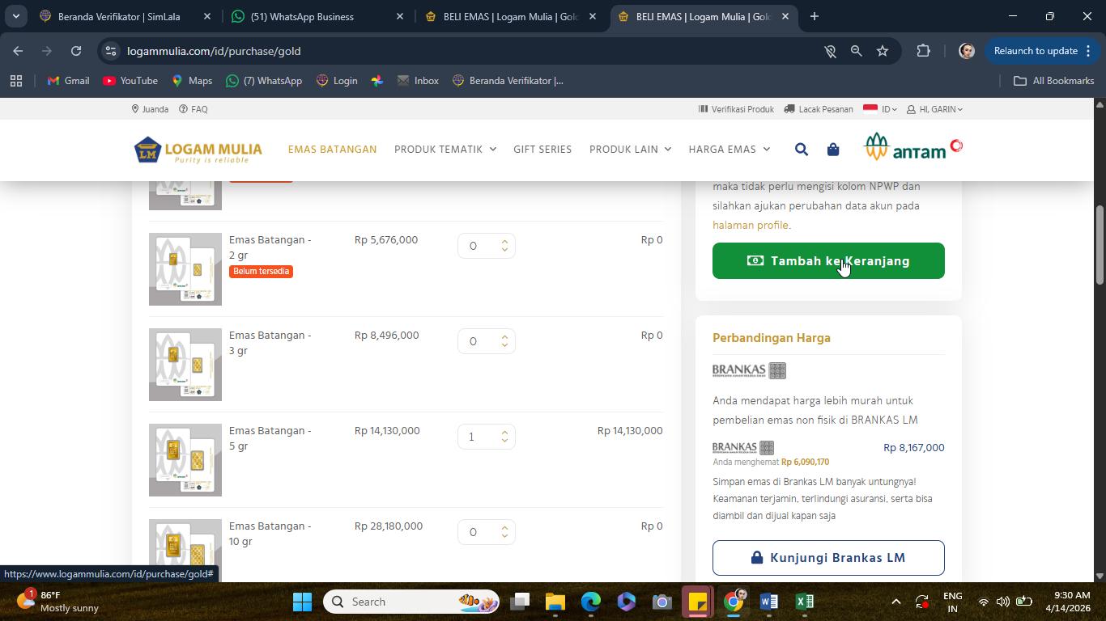Viewport: 1106px width, 621px height.
Task: Open the halaman profile link
Action: point(751,226)
